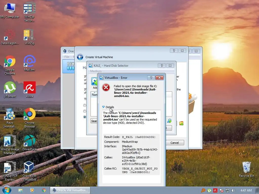Open WinZip Secur... desktop icon
Screen dimensions: 259x194
[29, 12]
